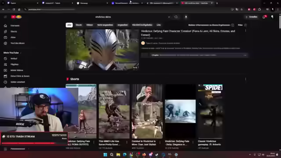Clear the search box with the X
281x158 pixels.
click(x=169, y=17)
